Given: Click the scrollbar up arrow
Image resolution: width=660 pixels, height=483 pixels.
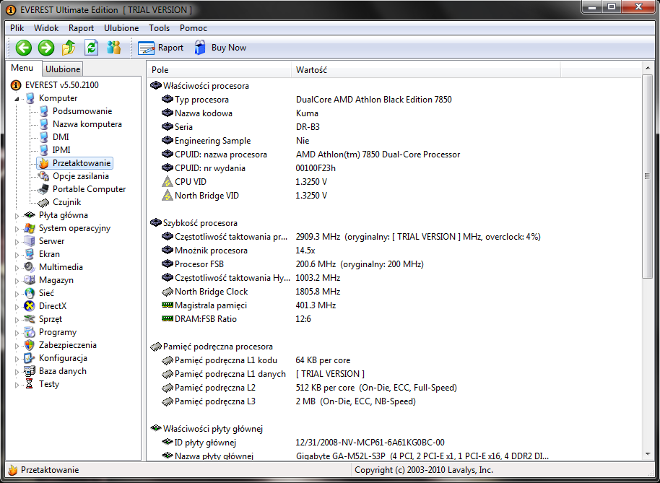Looking at the screenshot, I should [648, 67].
